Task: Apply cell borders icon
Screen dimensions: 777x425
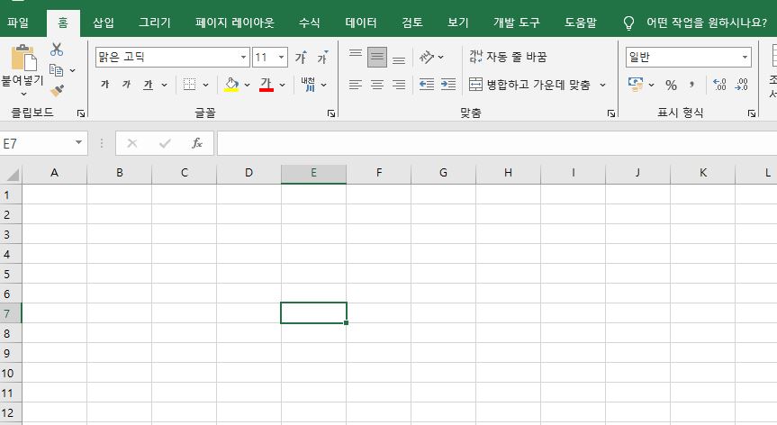Action: 189,85
